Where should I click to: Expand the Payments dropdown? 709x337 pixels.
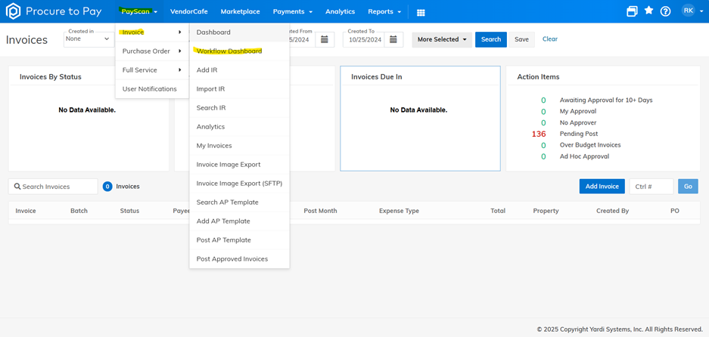[293, 12]
